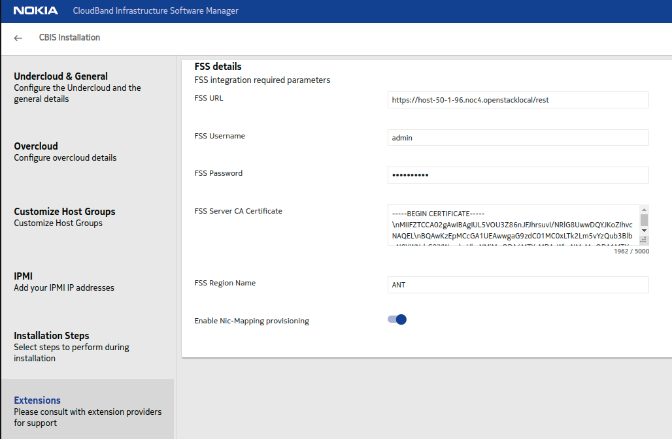Viewport: 672px width, 439px height.
Task: Click certificate textarea scroll up arrow
Action: point(644,210)
